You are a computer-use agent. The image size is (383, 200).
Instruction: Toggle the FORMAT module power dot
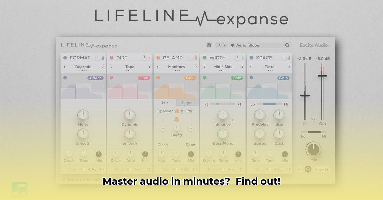pyautogui.click(x=65, y=58)
